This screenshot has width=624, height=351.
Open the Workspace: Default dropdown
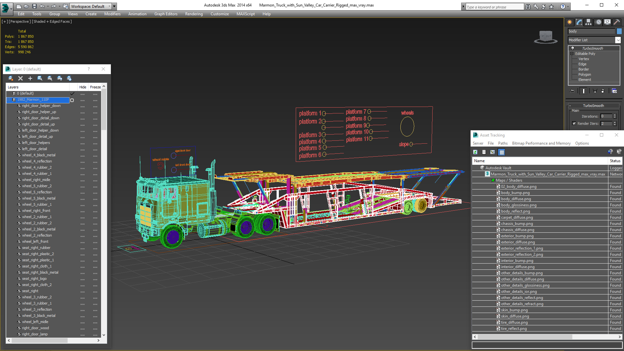click(x=91, y=6)
